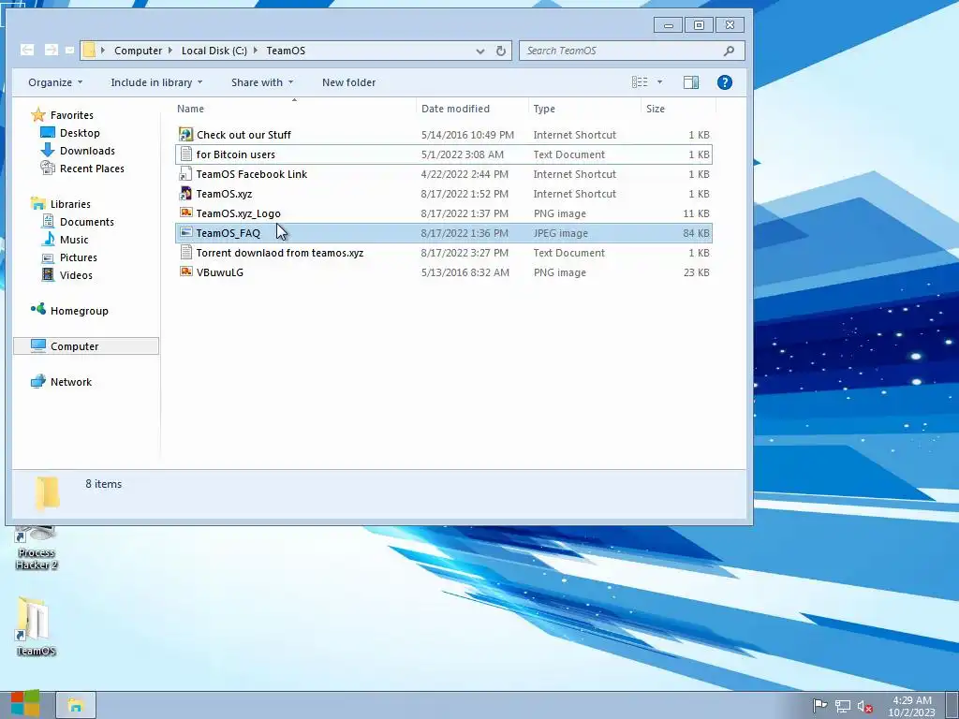Open the Action Center flag icon
This screenshot has width=959, height=719.
(819, 706)
